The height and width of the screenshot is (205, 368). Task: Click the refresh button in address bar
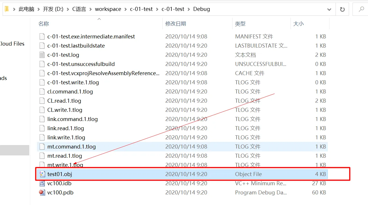342,9
